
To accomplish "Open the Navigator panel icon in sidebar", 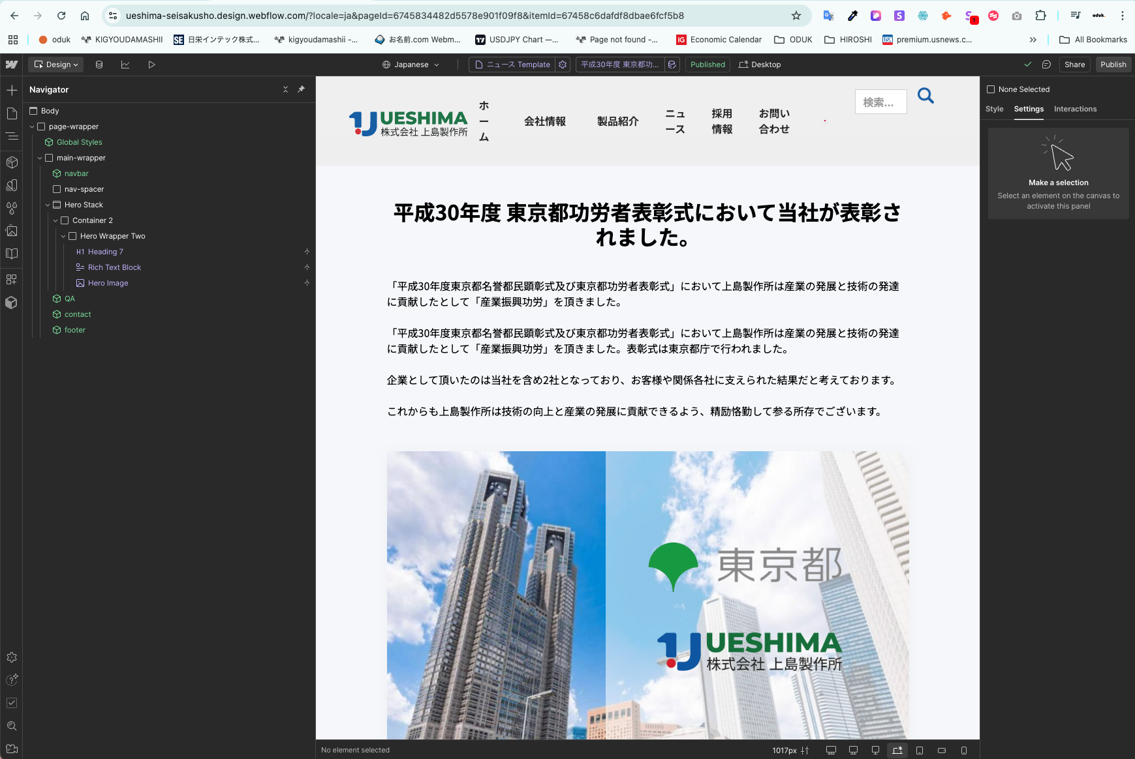I will coord(12,136).
